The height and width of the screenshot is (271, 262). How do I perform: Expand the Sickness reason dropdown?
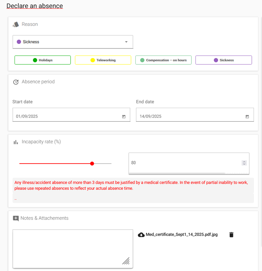pyautogui.click(x=126, y=42)
